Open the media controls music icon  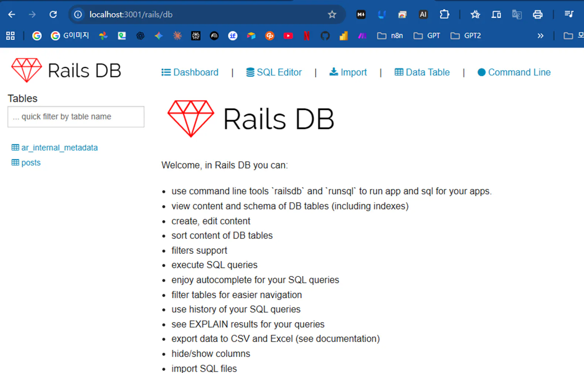pos(569,14)
